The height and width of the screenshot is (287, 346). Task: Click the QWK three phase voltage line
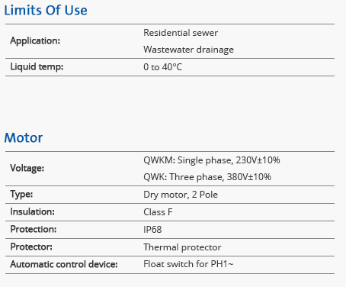(x=207, y=177)
